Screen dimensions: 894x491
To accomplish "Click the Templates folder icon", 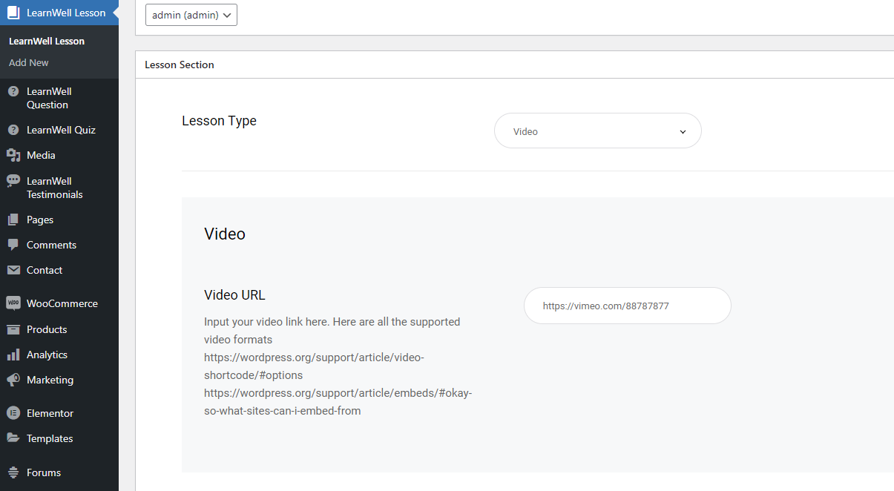I will 13,438.
